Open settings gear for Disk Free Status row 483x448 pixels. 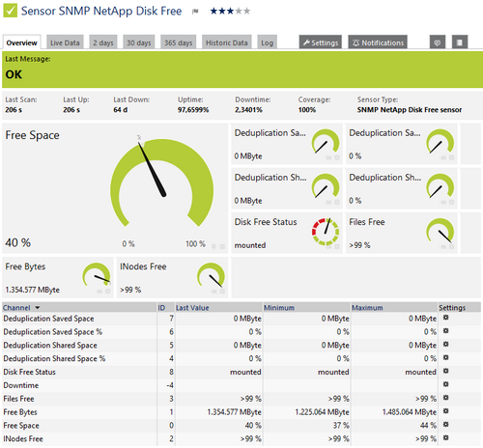pos(445,371)
